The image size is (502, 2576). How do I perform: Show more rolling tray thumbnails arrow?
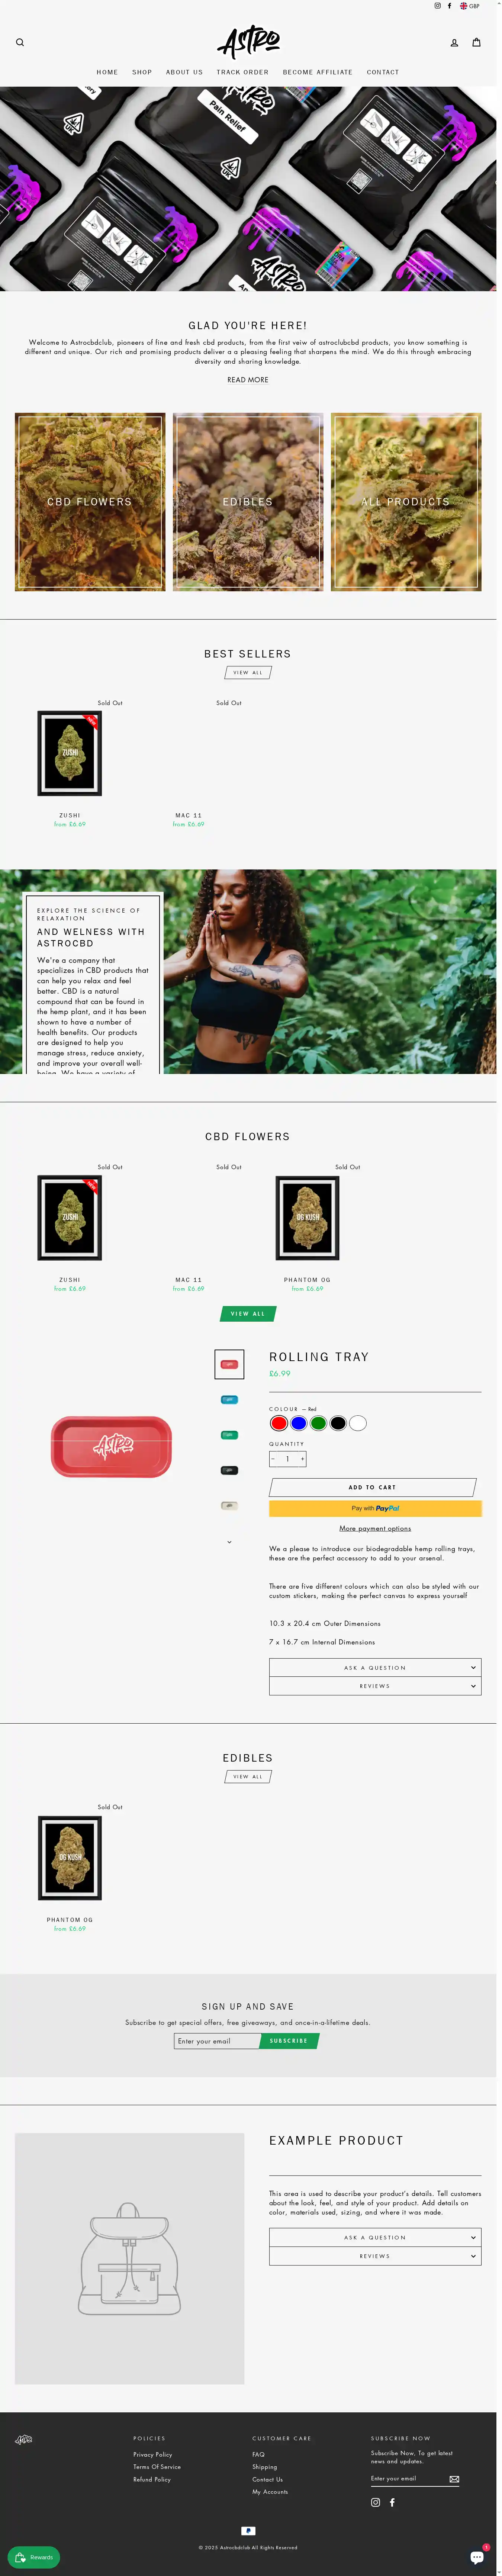(229, 1542)
